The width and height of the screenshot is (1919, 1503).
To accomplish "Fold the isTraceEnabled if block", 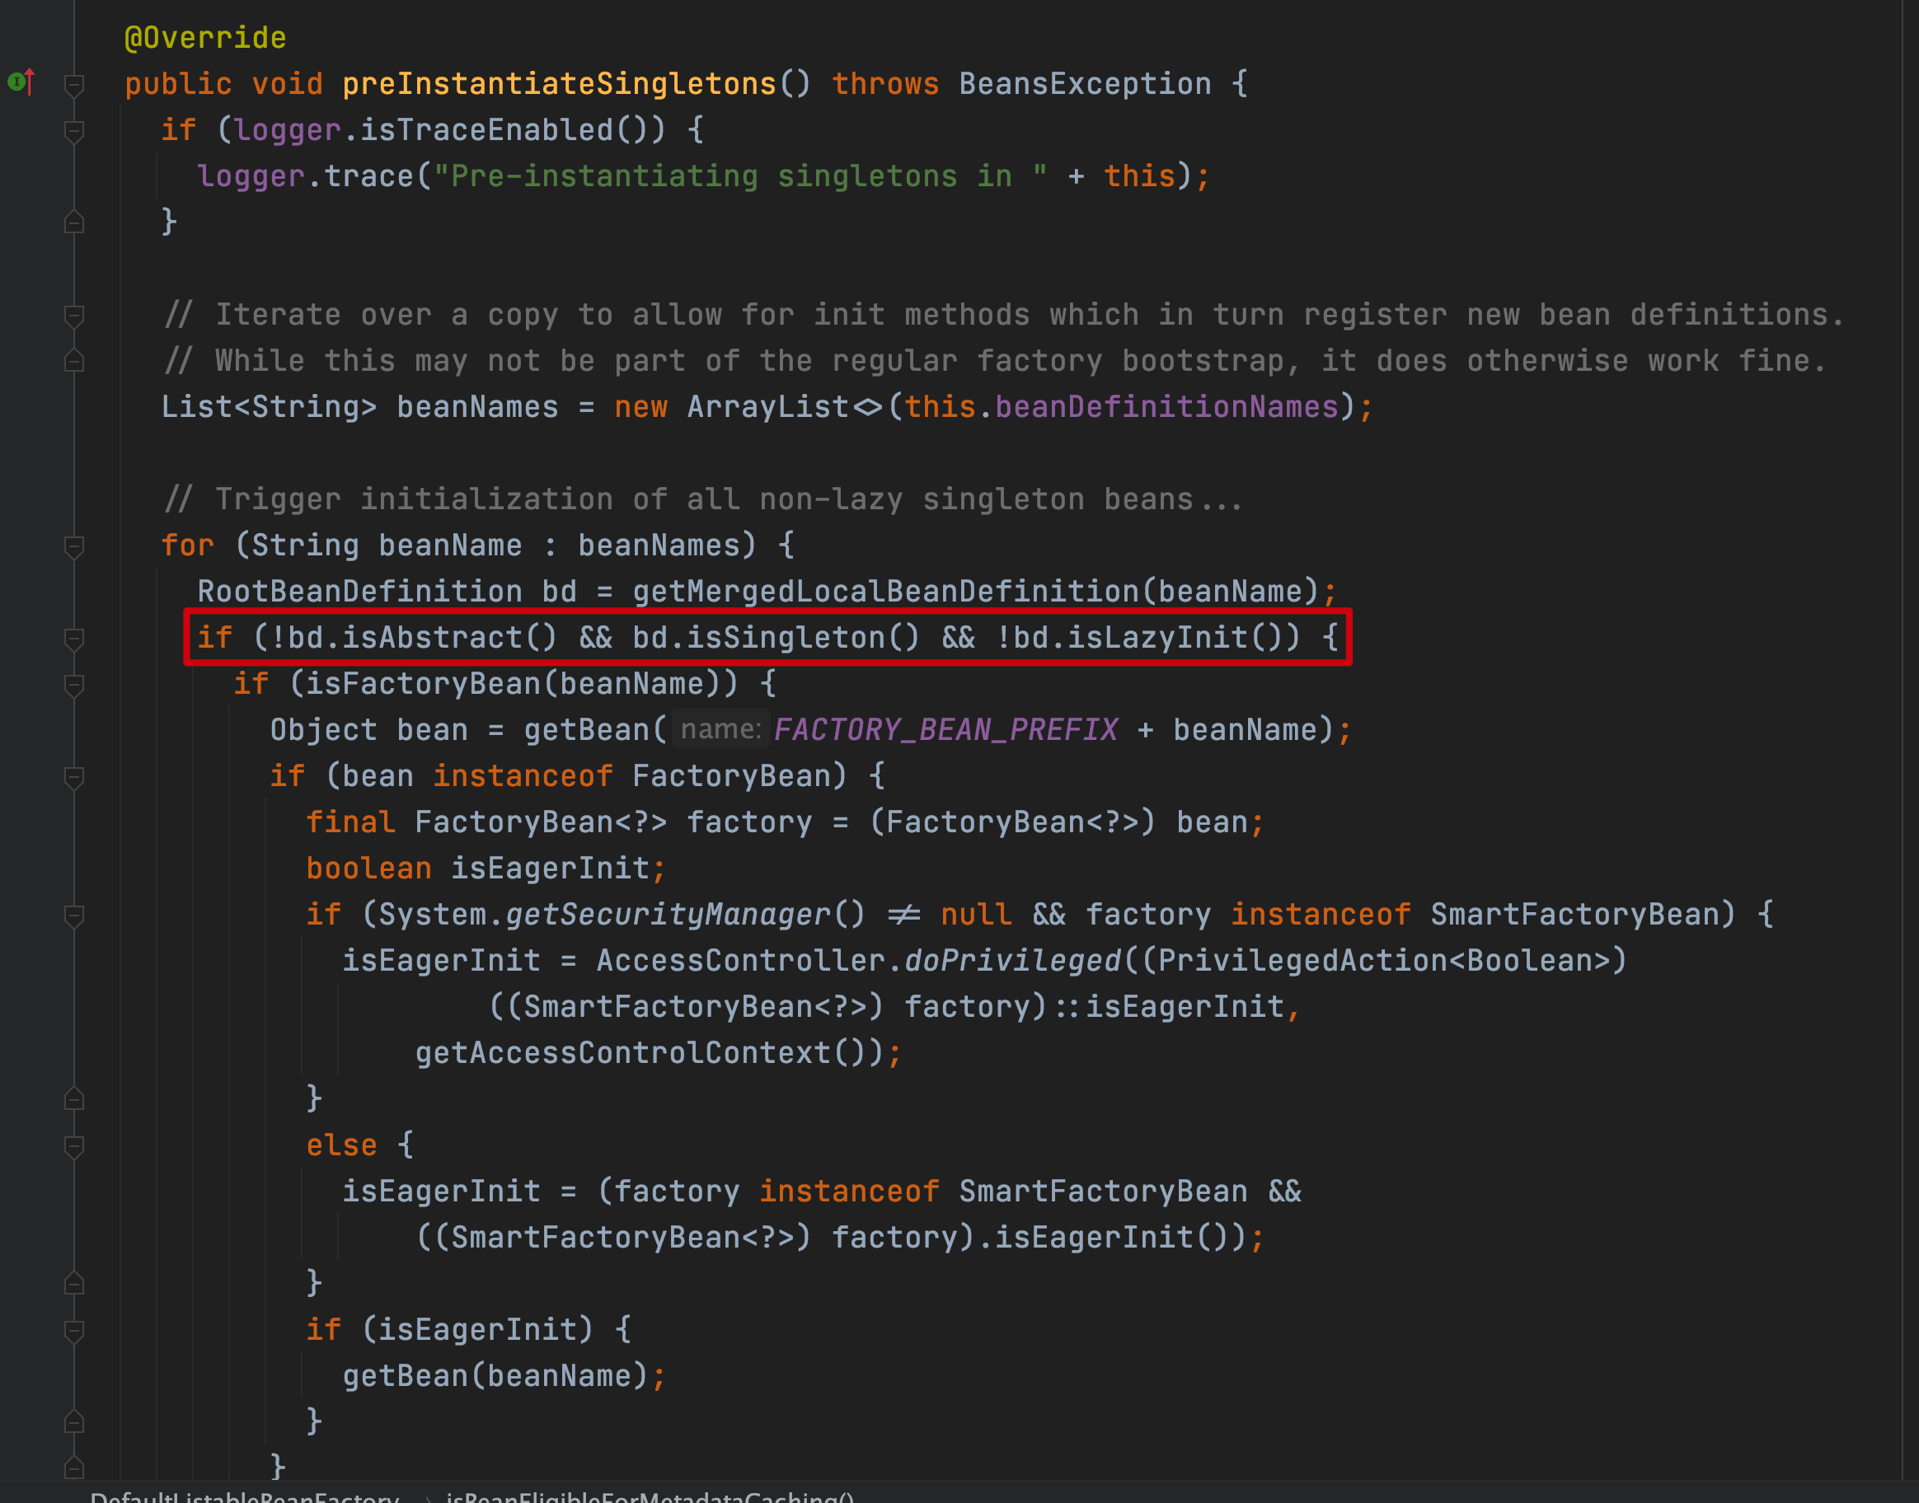I will pos(74,131).
